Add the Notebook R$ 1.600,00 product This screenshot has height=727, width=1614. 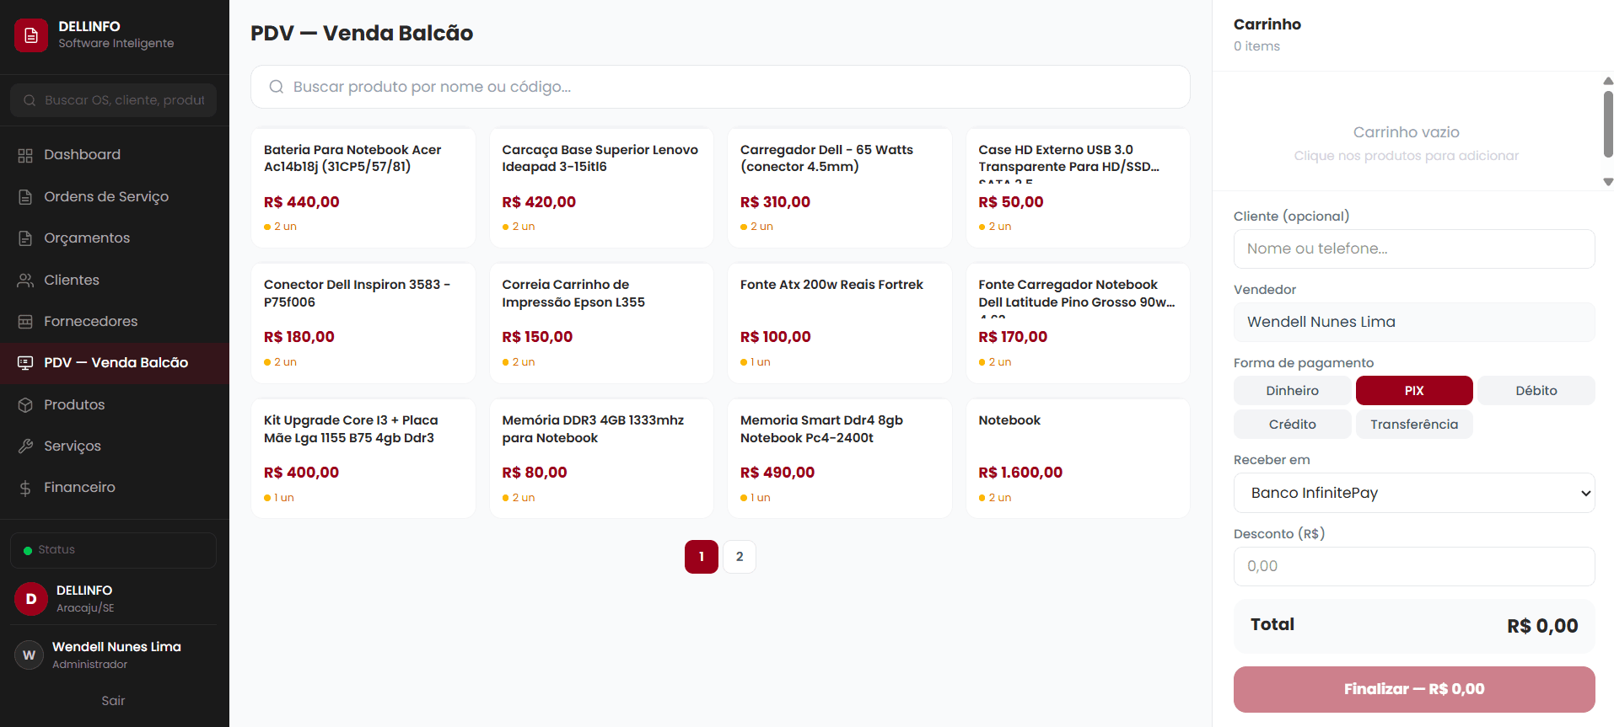[x=1078, y=459]
